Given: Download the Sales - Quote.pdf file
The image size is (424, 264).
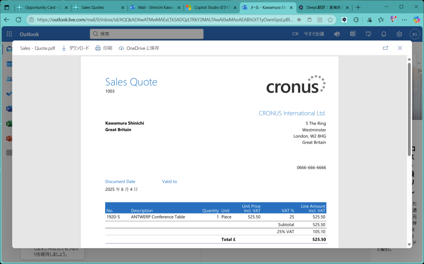Looking at the screenshot, I should point(75,48).
